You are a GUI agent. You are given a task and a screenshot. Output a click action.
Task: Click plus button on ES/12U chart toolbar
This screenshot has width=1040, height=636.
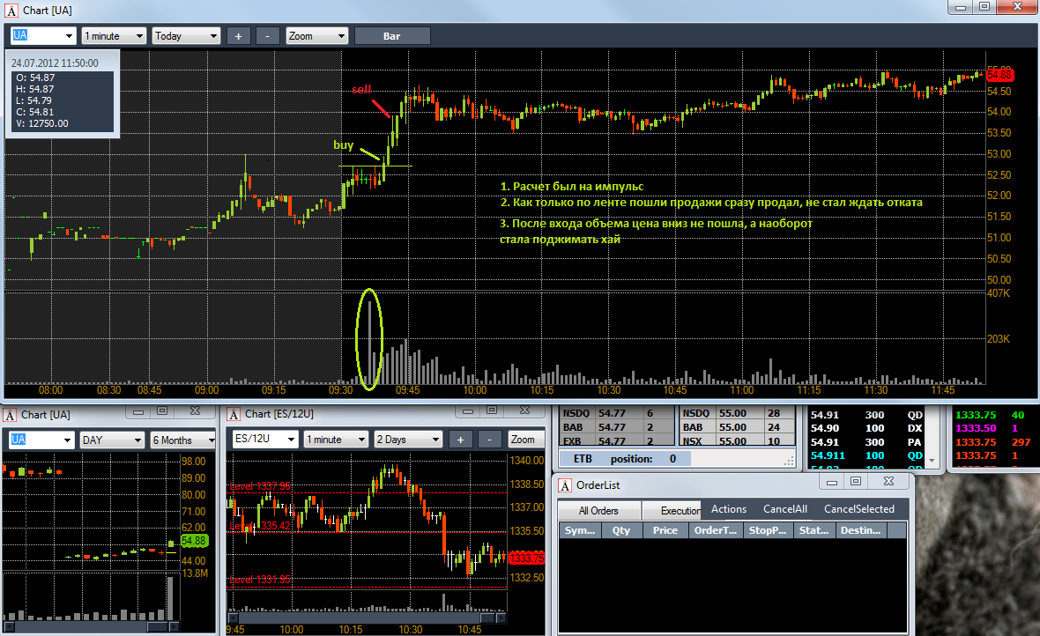pyautogui.click(x=460, y=439)
